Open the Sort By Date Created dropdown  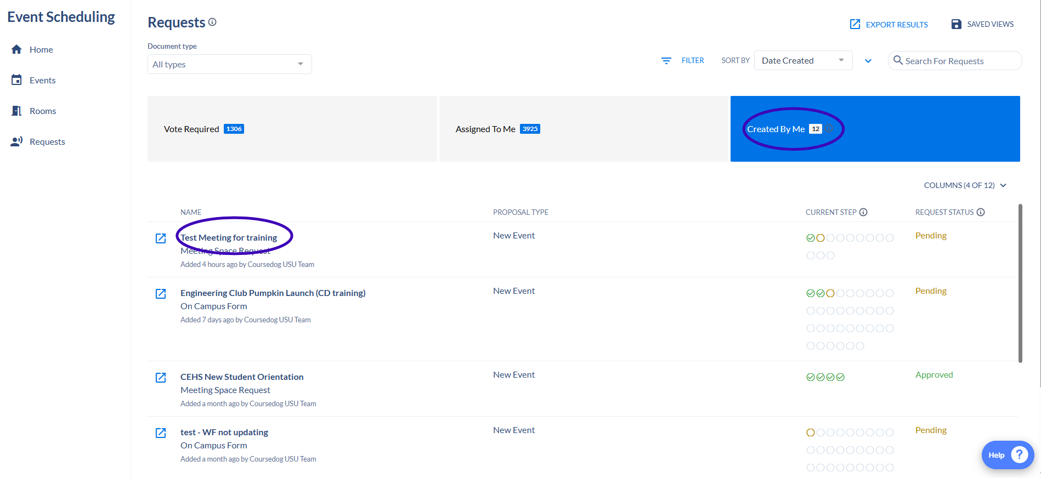pos(803,60)
